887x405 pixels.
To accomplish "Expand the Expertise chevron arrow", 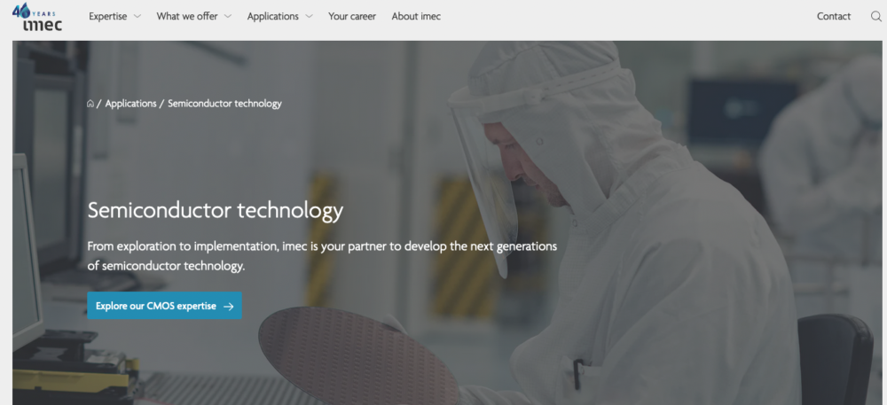I will [137, 17].
